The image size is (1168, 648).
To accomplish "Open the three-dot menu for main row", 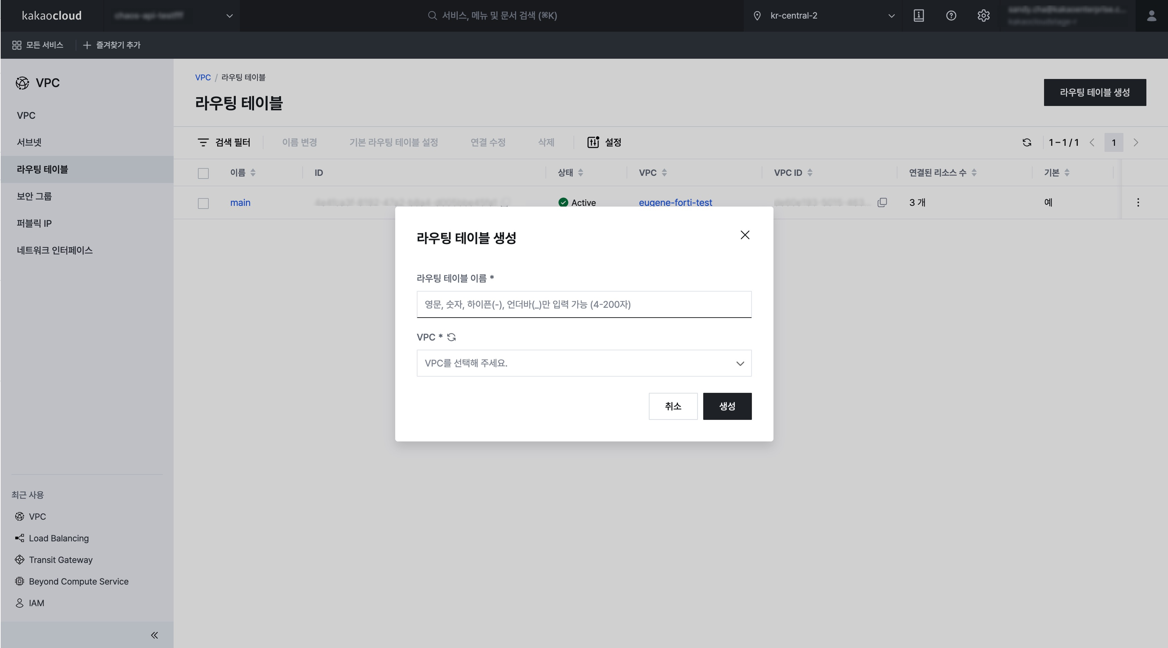I will [x=1138, y=202].
